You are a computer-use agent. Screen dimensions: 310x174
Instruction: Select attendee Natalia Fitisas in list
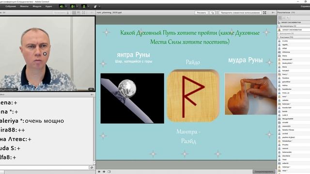[x=294, y=130]
